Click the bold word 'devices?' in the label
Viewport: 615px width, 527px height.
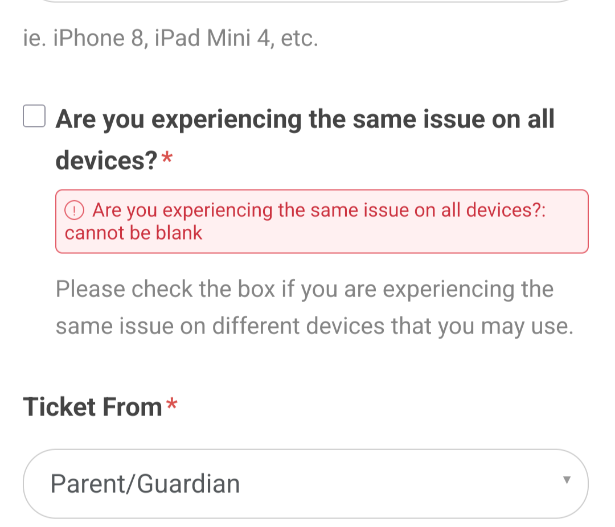click(106, 161)
